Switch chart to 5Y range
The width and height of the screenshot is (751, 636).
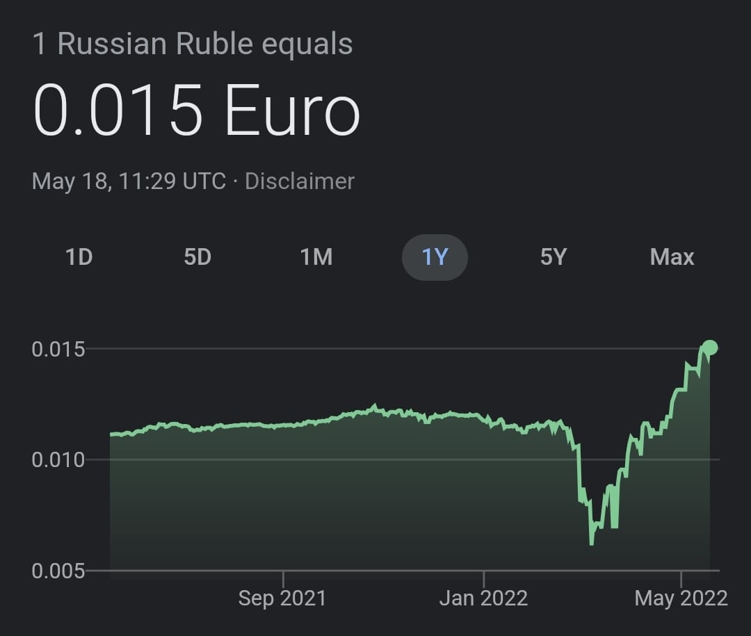554,257
